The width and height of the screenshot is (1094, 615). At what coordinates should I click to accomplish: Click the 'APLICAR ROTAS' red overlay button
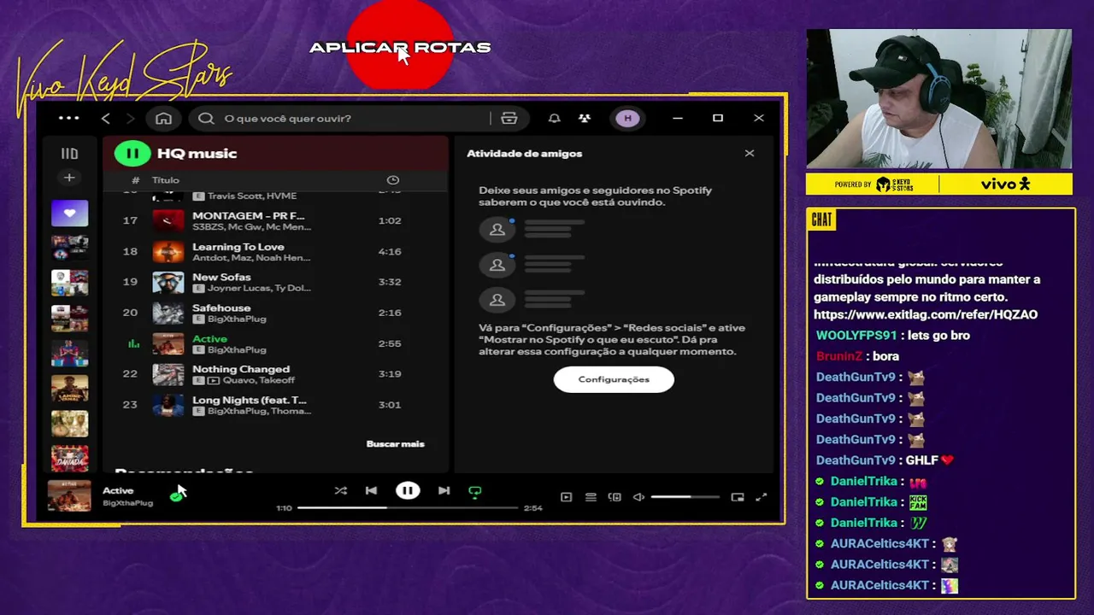[x=400, y=47]
